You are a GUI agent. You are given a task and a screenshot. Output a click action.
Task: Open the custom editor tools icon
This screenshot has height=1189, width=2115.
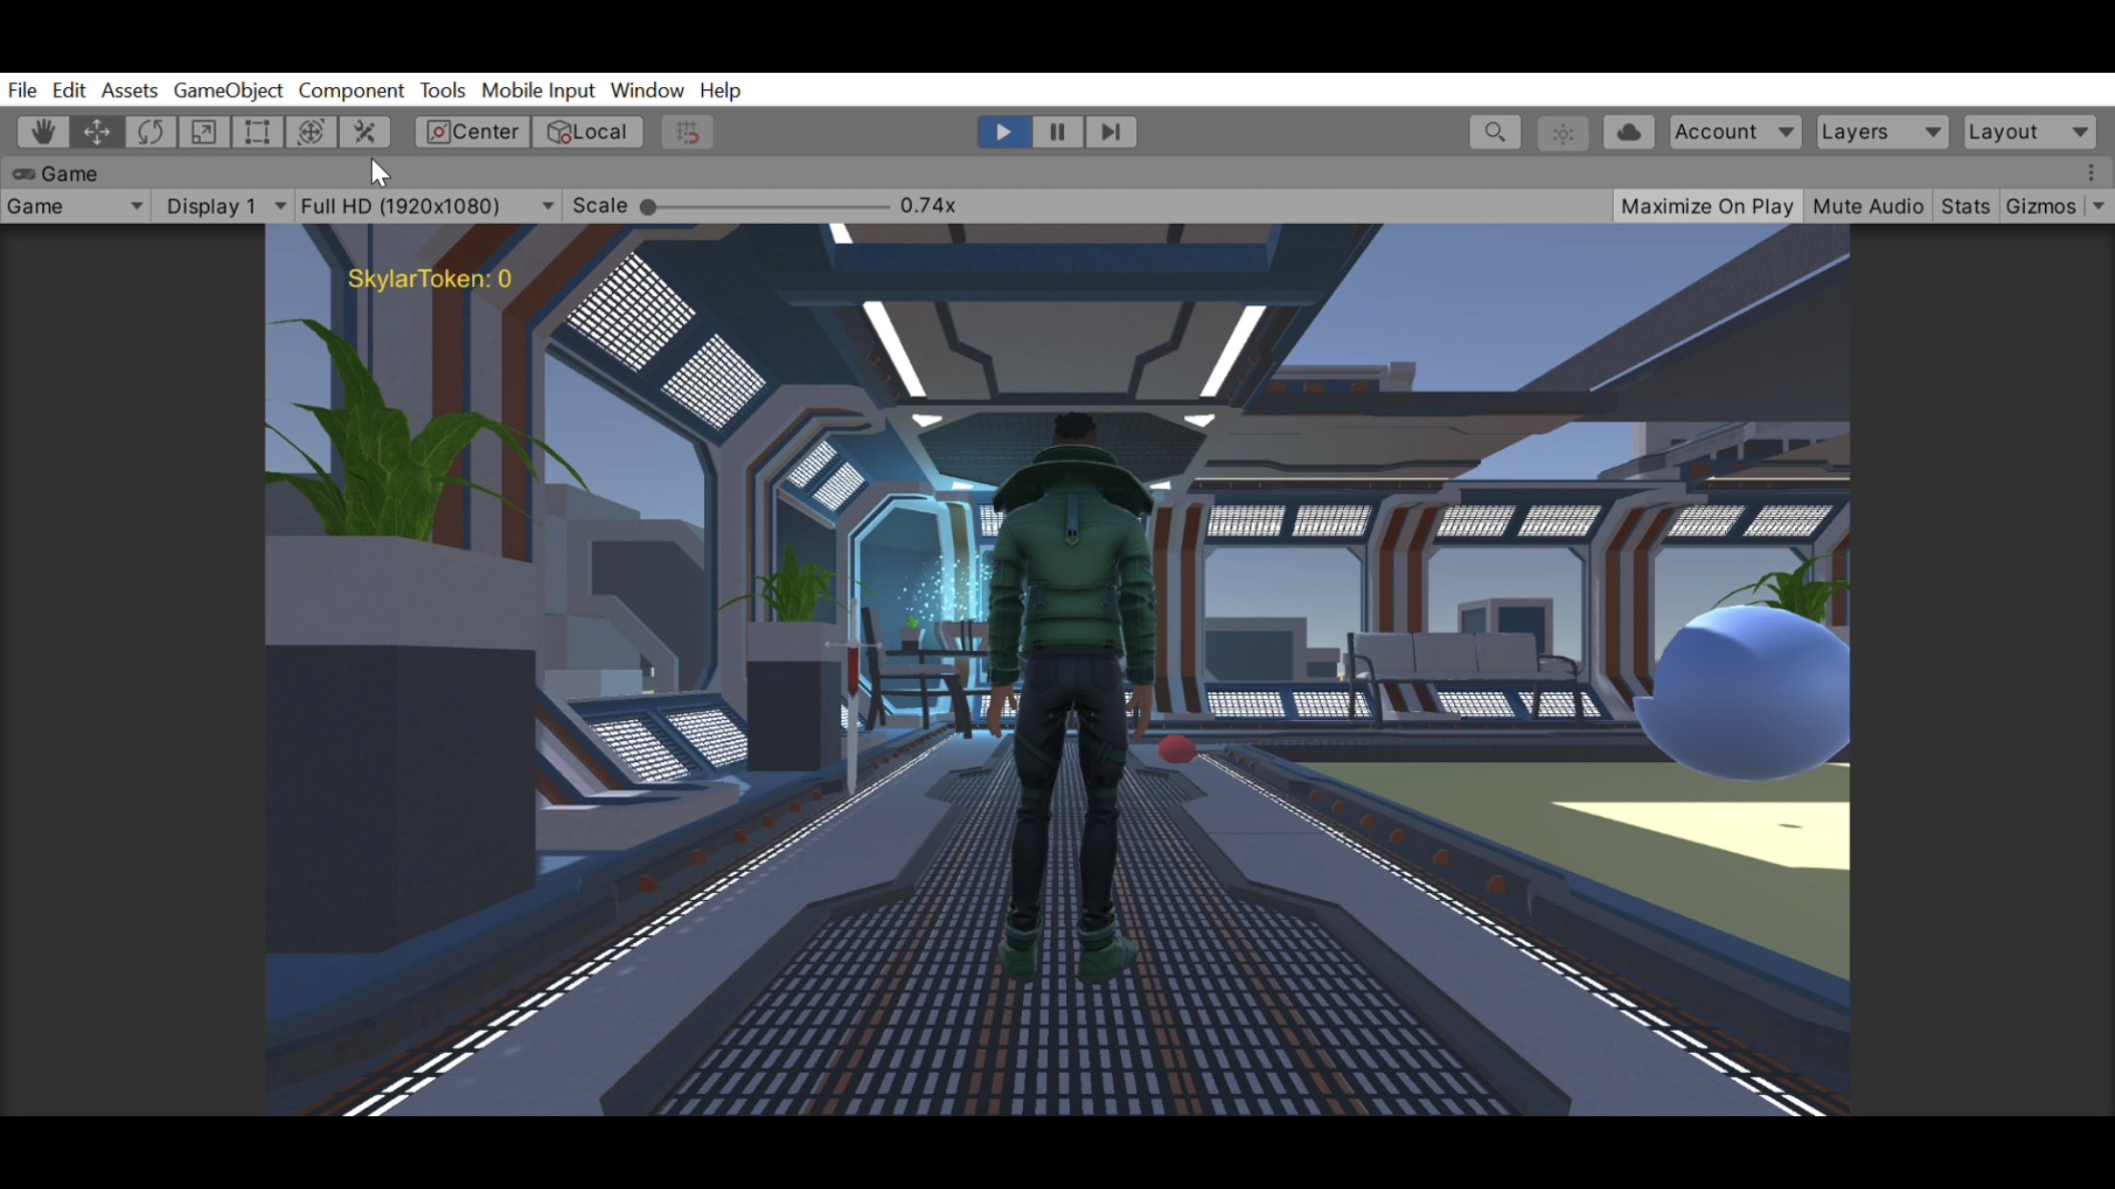[364, 132]
